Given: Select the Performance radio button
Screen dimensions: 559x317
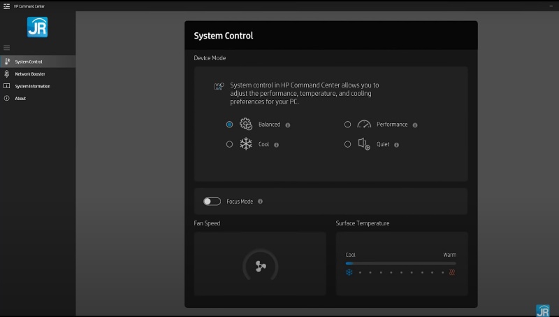Looking at the screenshot, I should tap(347, 125).
